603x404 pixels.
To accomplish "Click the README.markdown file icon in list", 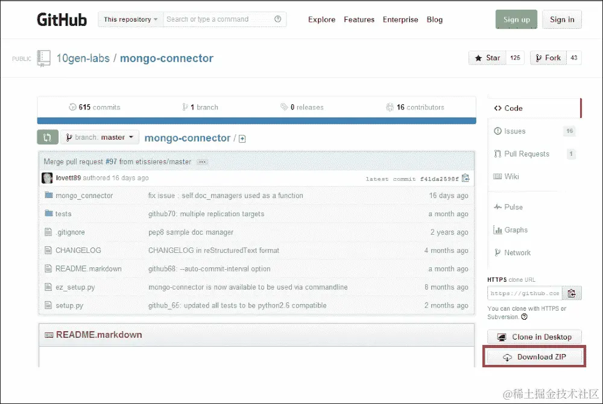I will click(48, 269).
